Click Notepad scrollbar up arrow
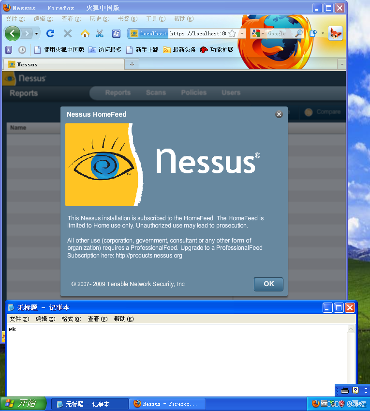Viewport: 370px width, 411px height. click(351, 329)
